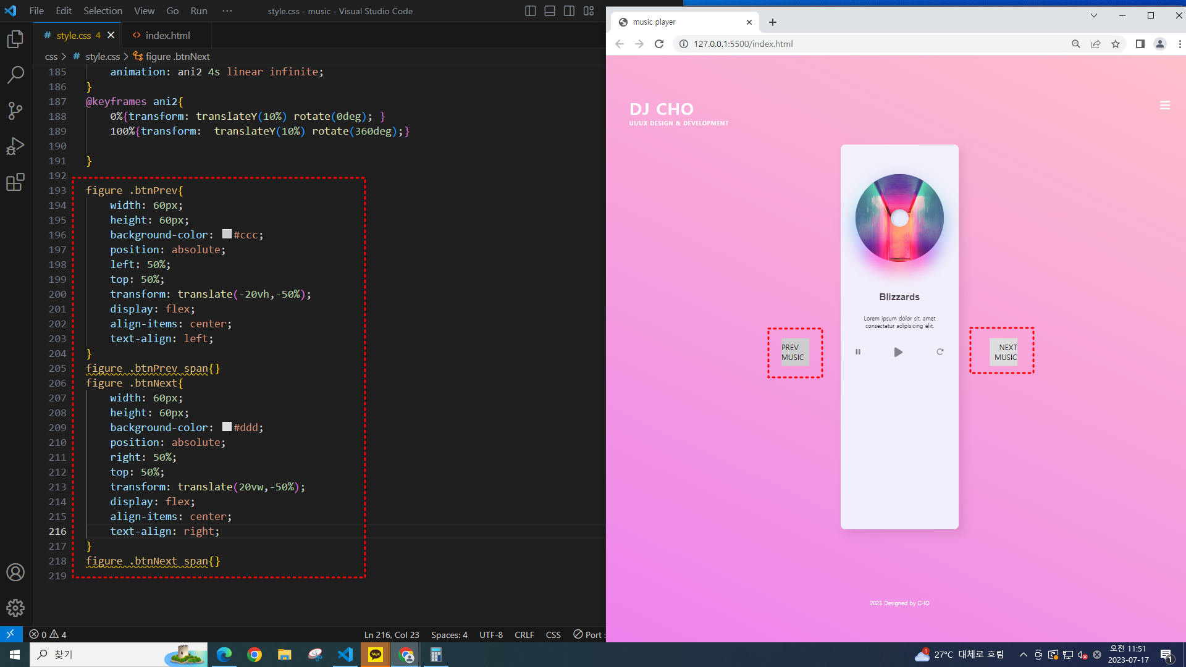Screen dimensions: 1186x667
Task: Expand the hamburger menu on web page
Action: 1165,106
